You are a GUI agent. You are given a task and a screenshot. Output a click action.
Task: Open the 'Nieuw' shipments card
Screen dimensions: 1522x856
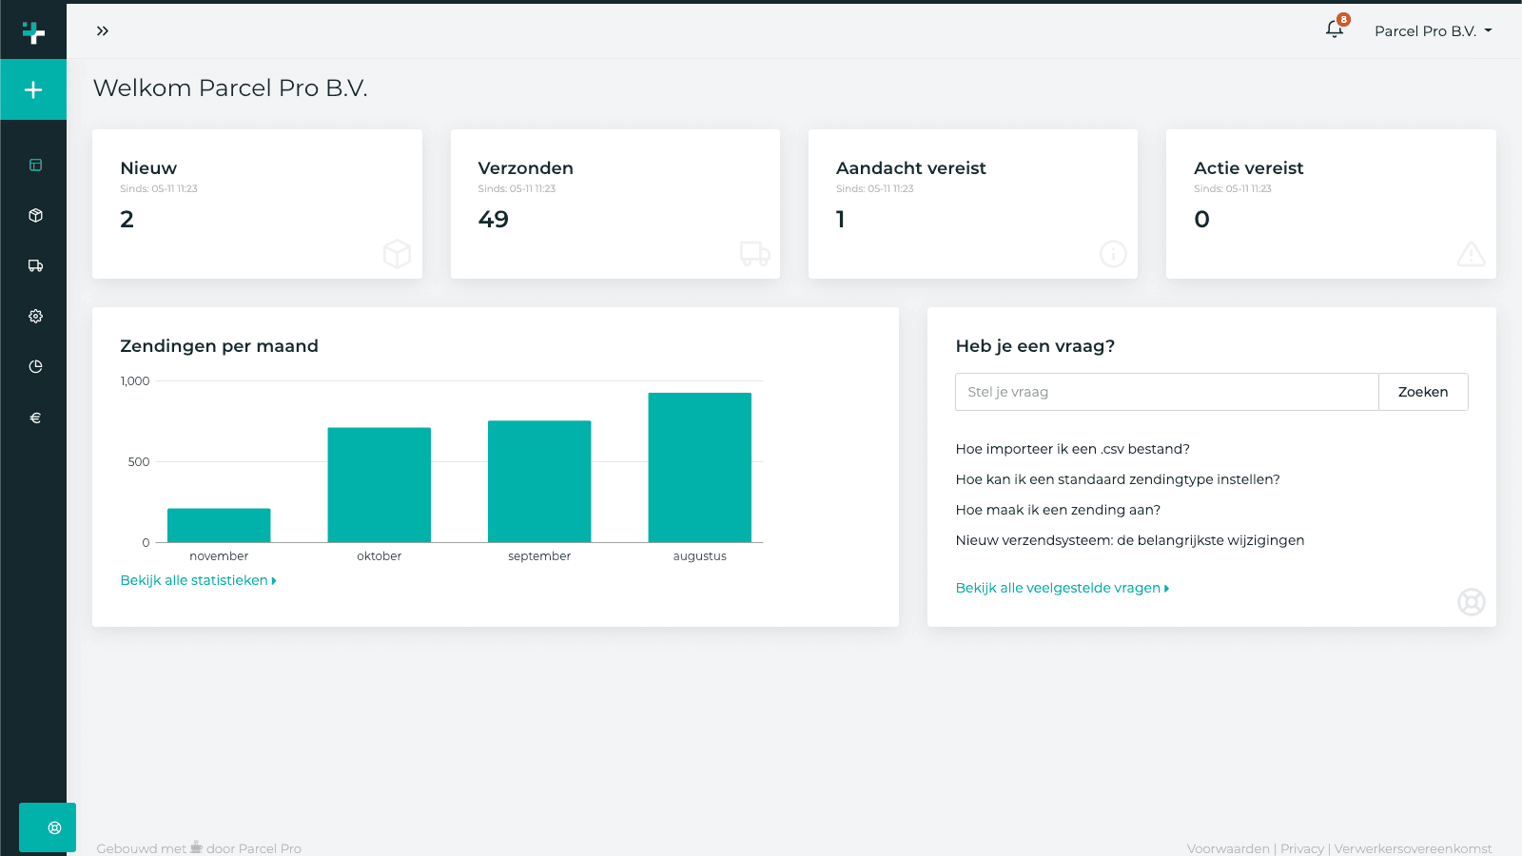[x=256, y=204]
